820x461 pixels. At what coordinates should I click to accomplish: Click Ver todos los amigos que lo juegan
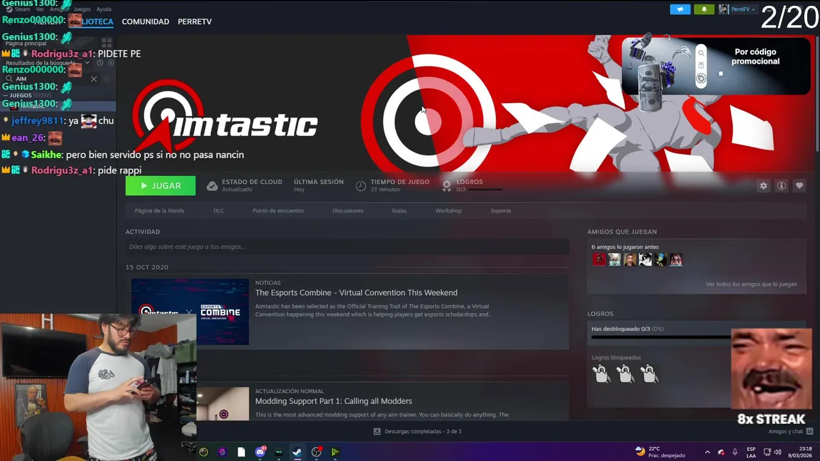click(751, 284)
